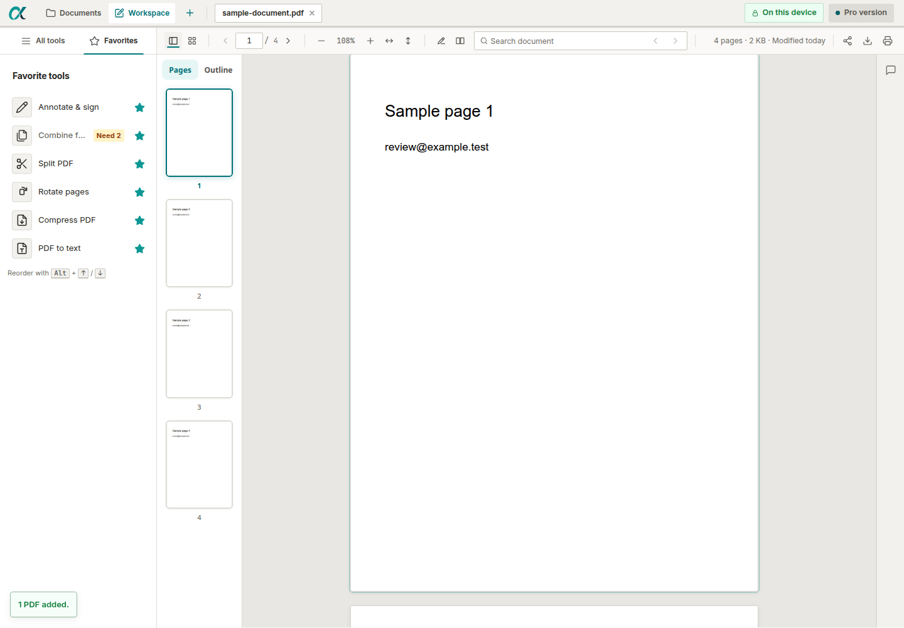Unfavorite the PDF to text star
The width and height of the screenshot is (904, 628).
tap(139, 248)
